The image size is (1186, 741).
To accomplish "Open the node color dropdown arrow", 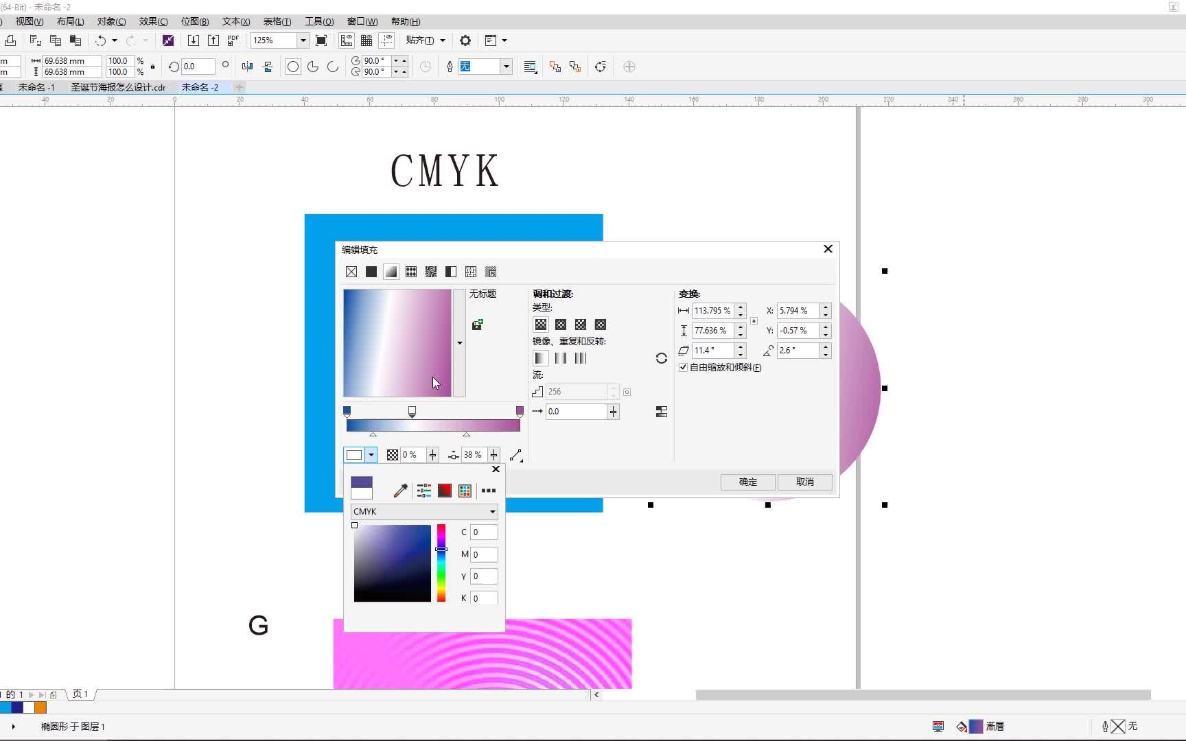I will click(371, 455).
